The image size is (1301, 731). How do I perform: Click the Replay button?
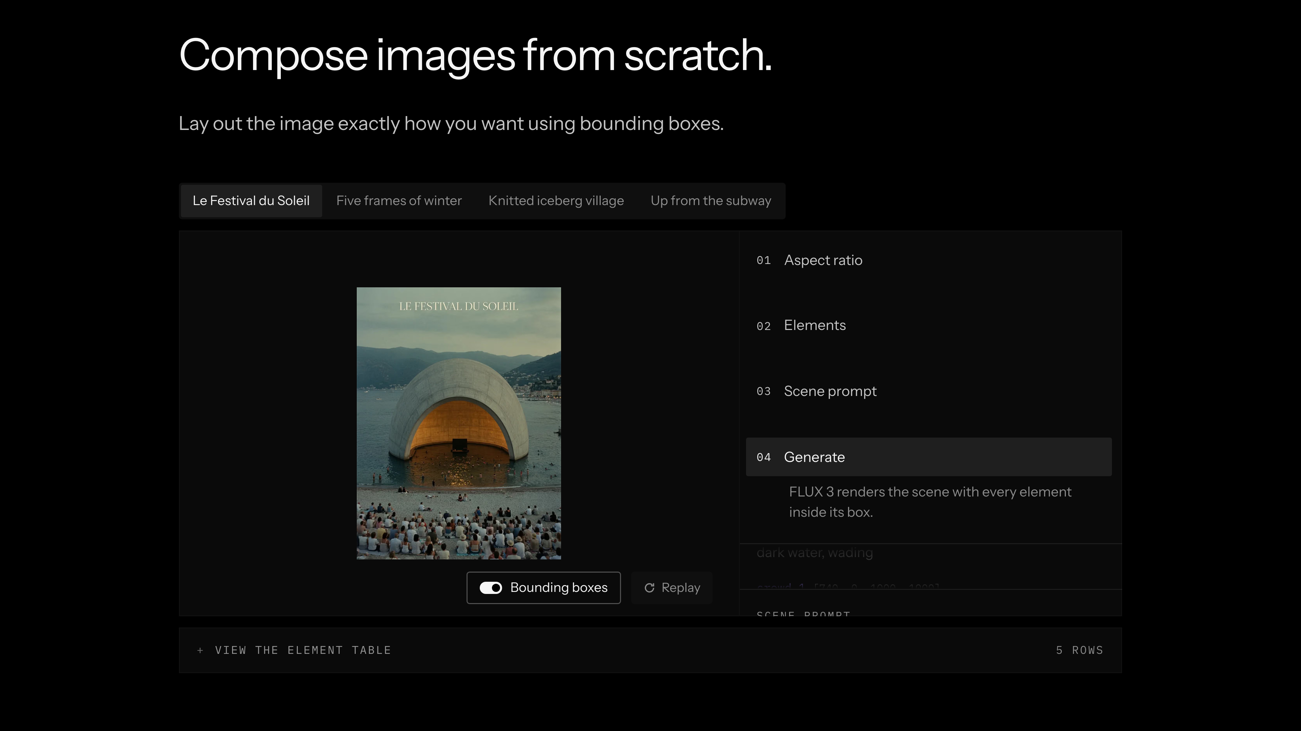[672, 588]
